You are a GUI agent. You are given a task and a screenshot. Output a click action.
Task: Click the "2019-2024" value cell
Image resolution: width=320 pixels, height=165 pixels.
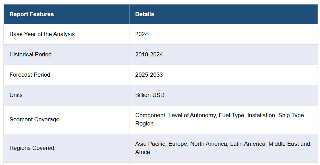tap(149, 54)
